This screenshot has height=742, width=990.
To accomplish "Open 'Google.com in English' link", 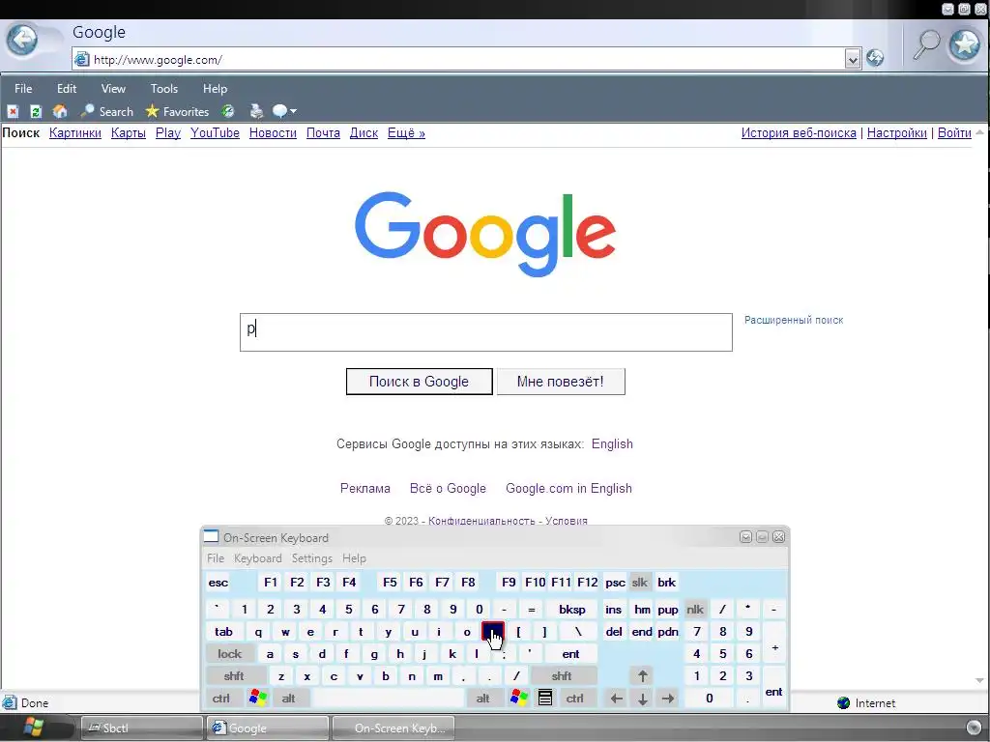I will tap(568, 488).
